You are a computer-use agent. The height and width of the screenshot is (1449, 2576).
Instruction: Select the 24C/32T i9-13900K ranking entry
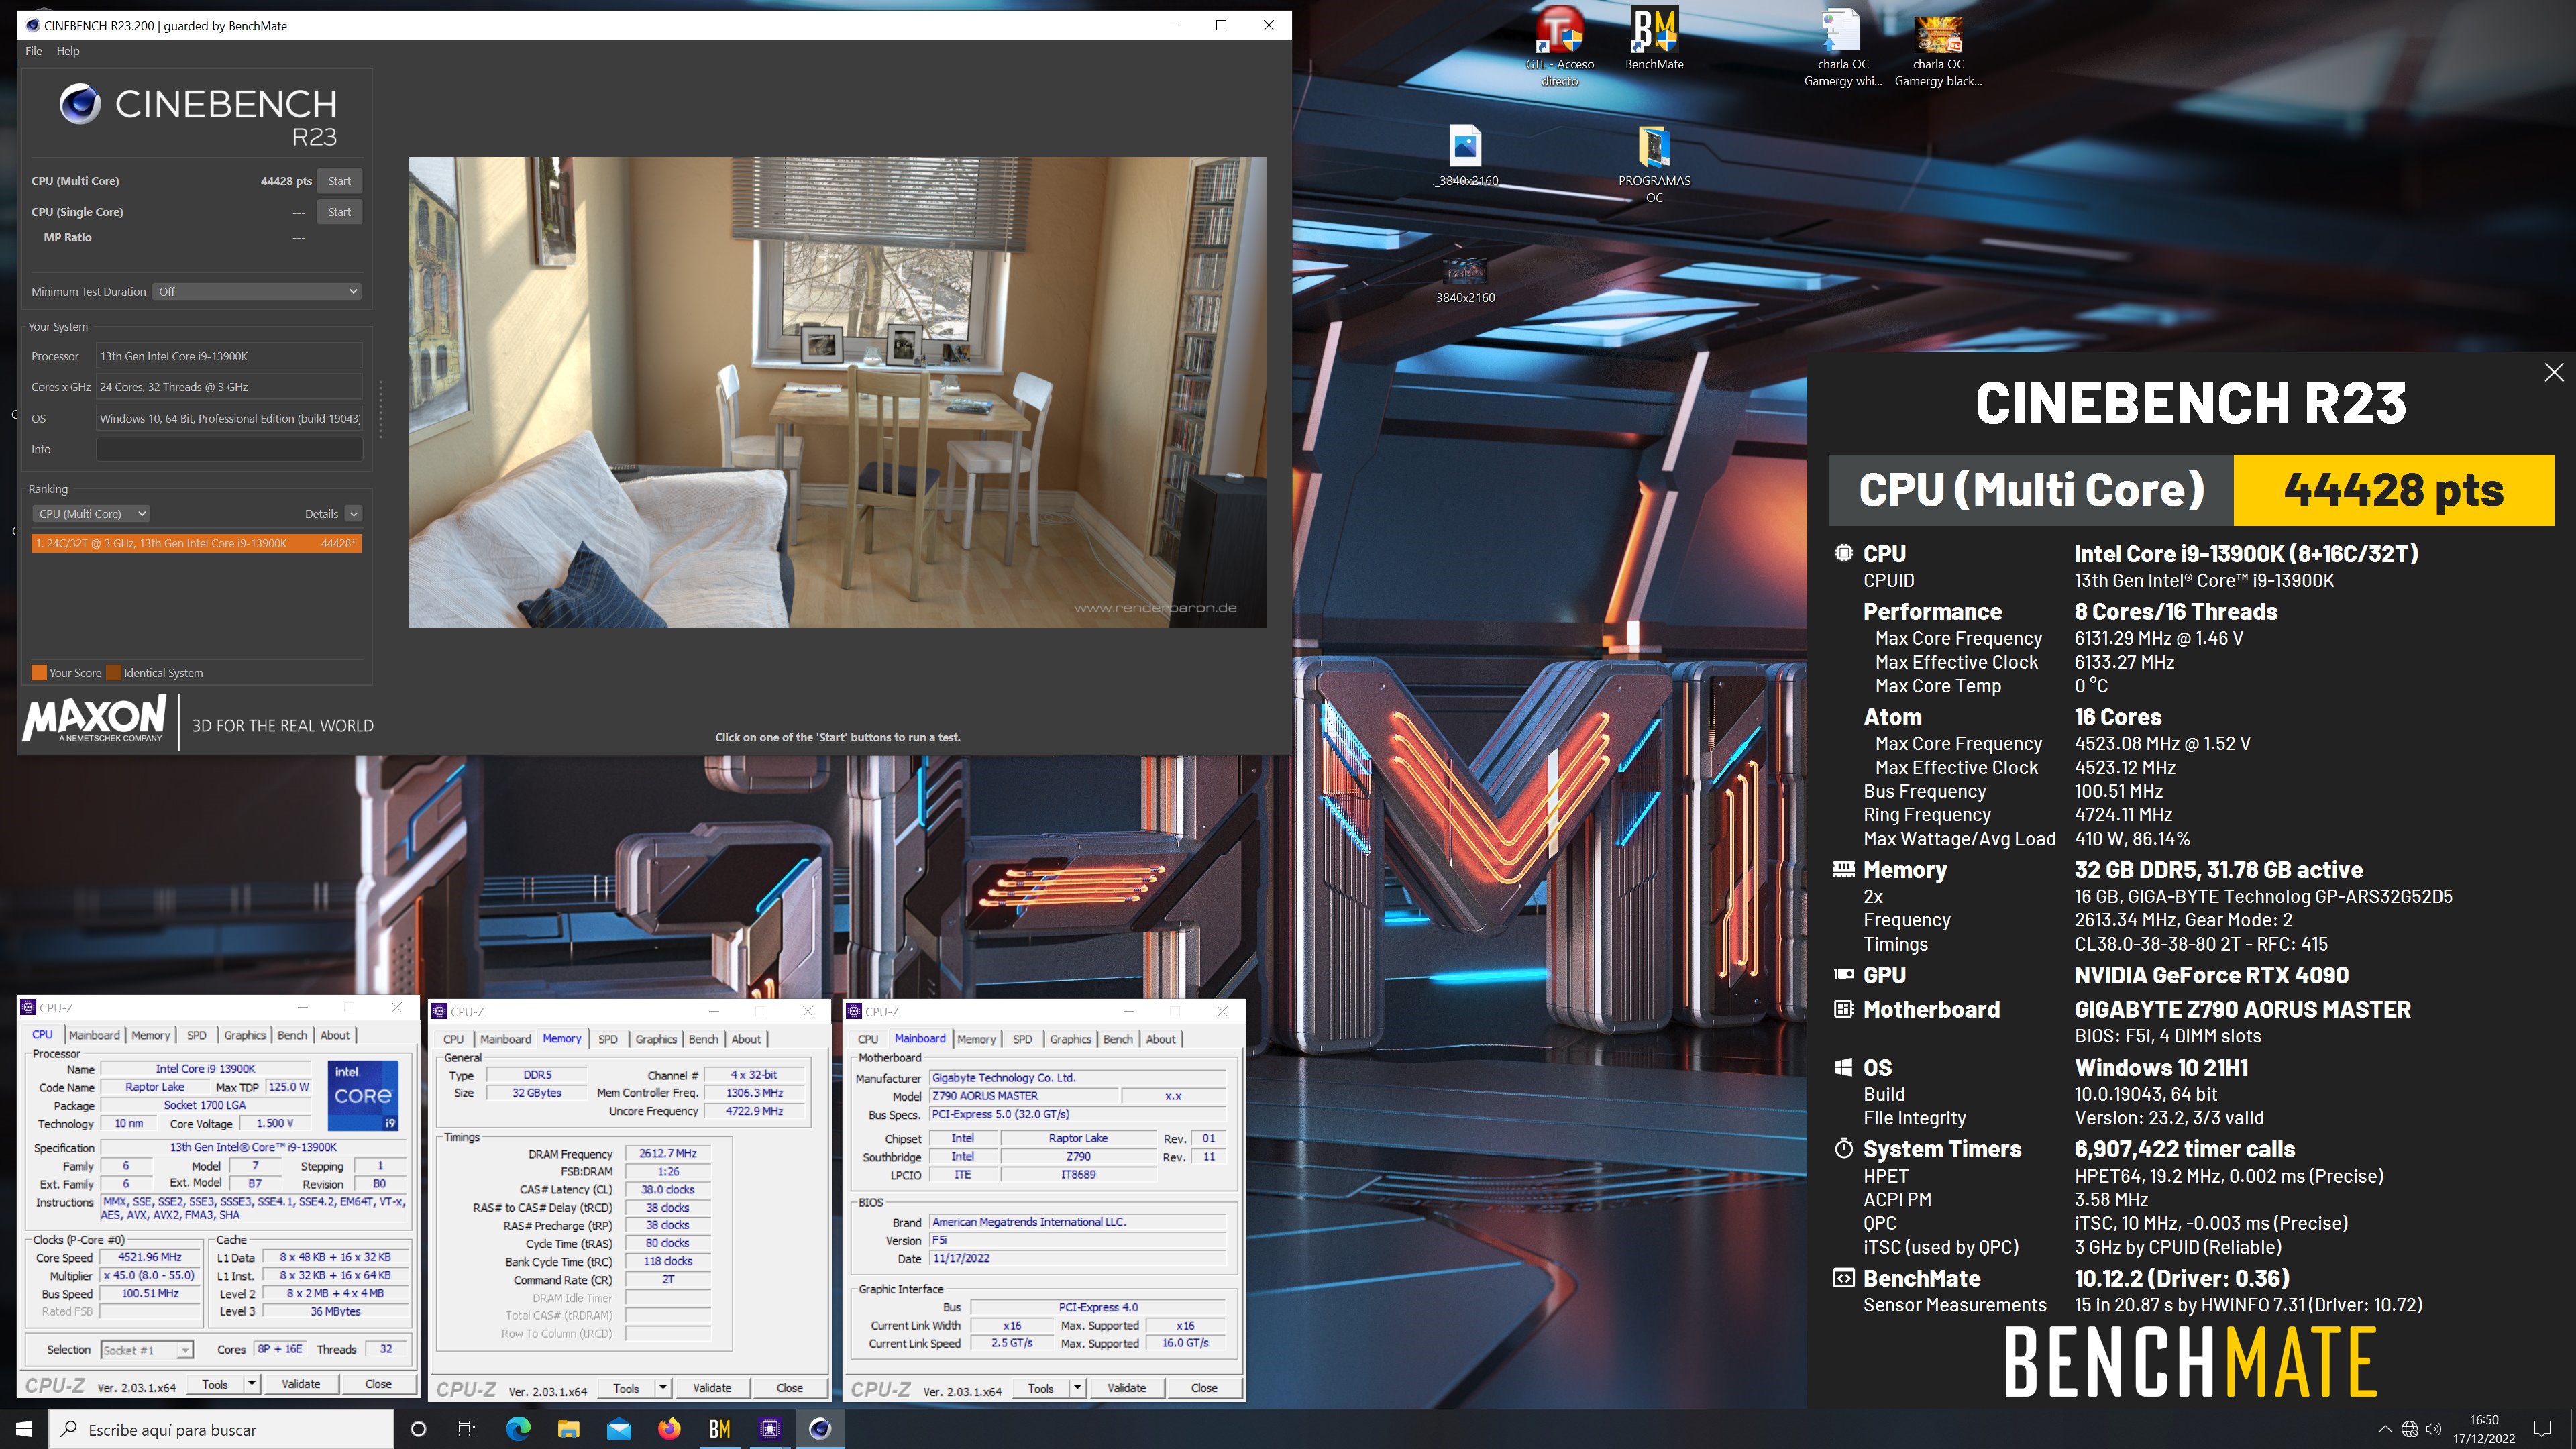[x=196, y=543]
